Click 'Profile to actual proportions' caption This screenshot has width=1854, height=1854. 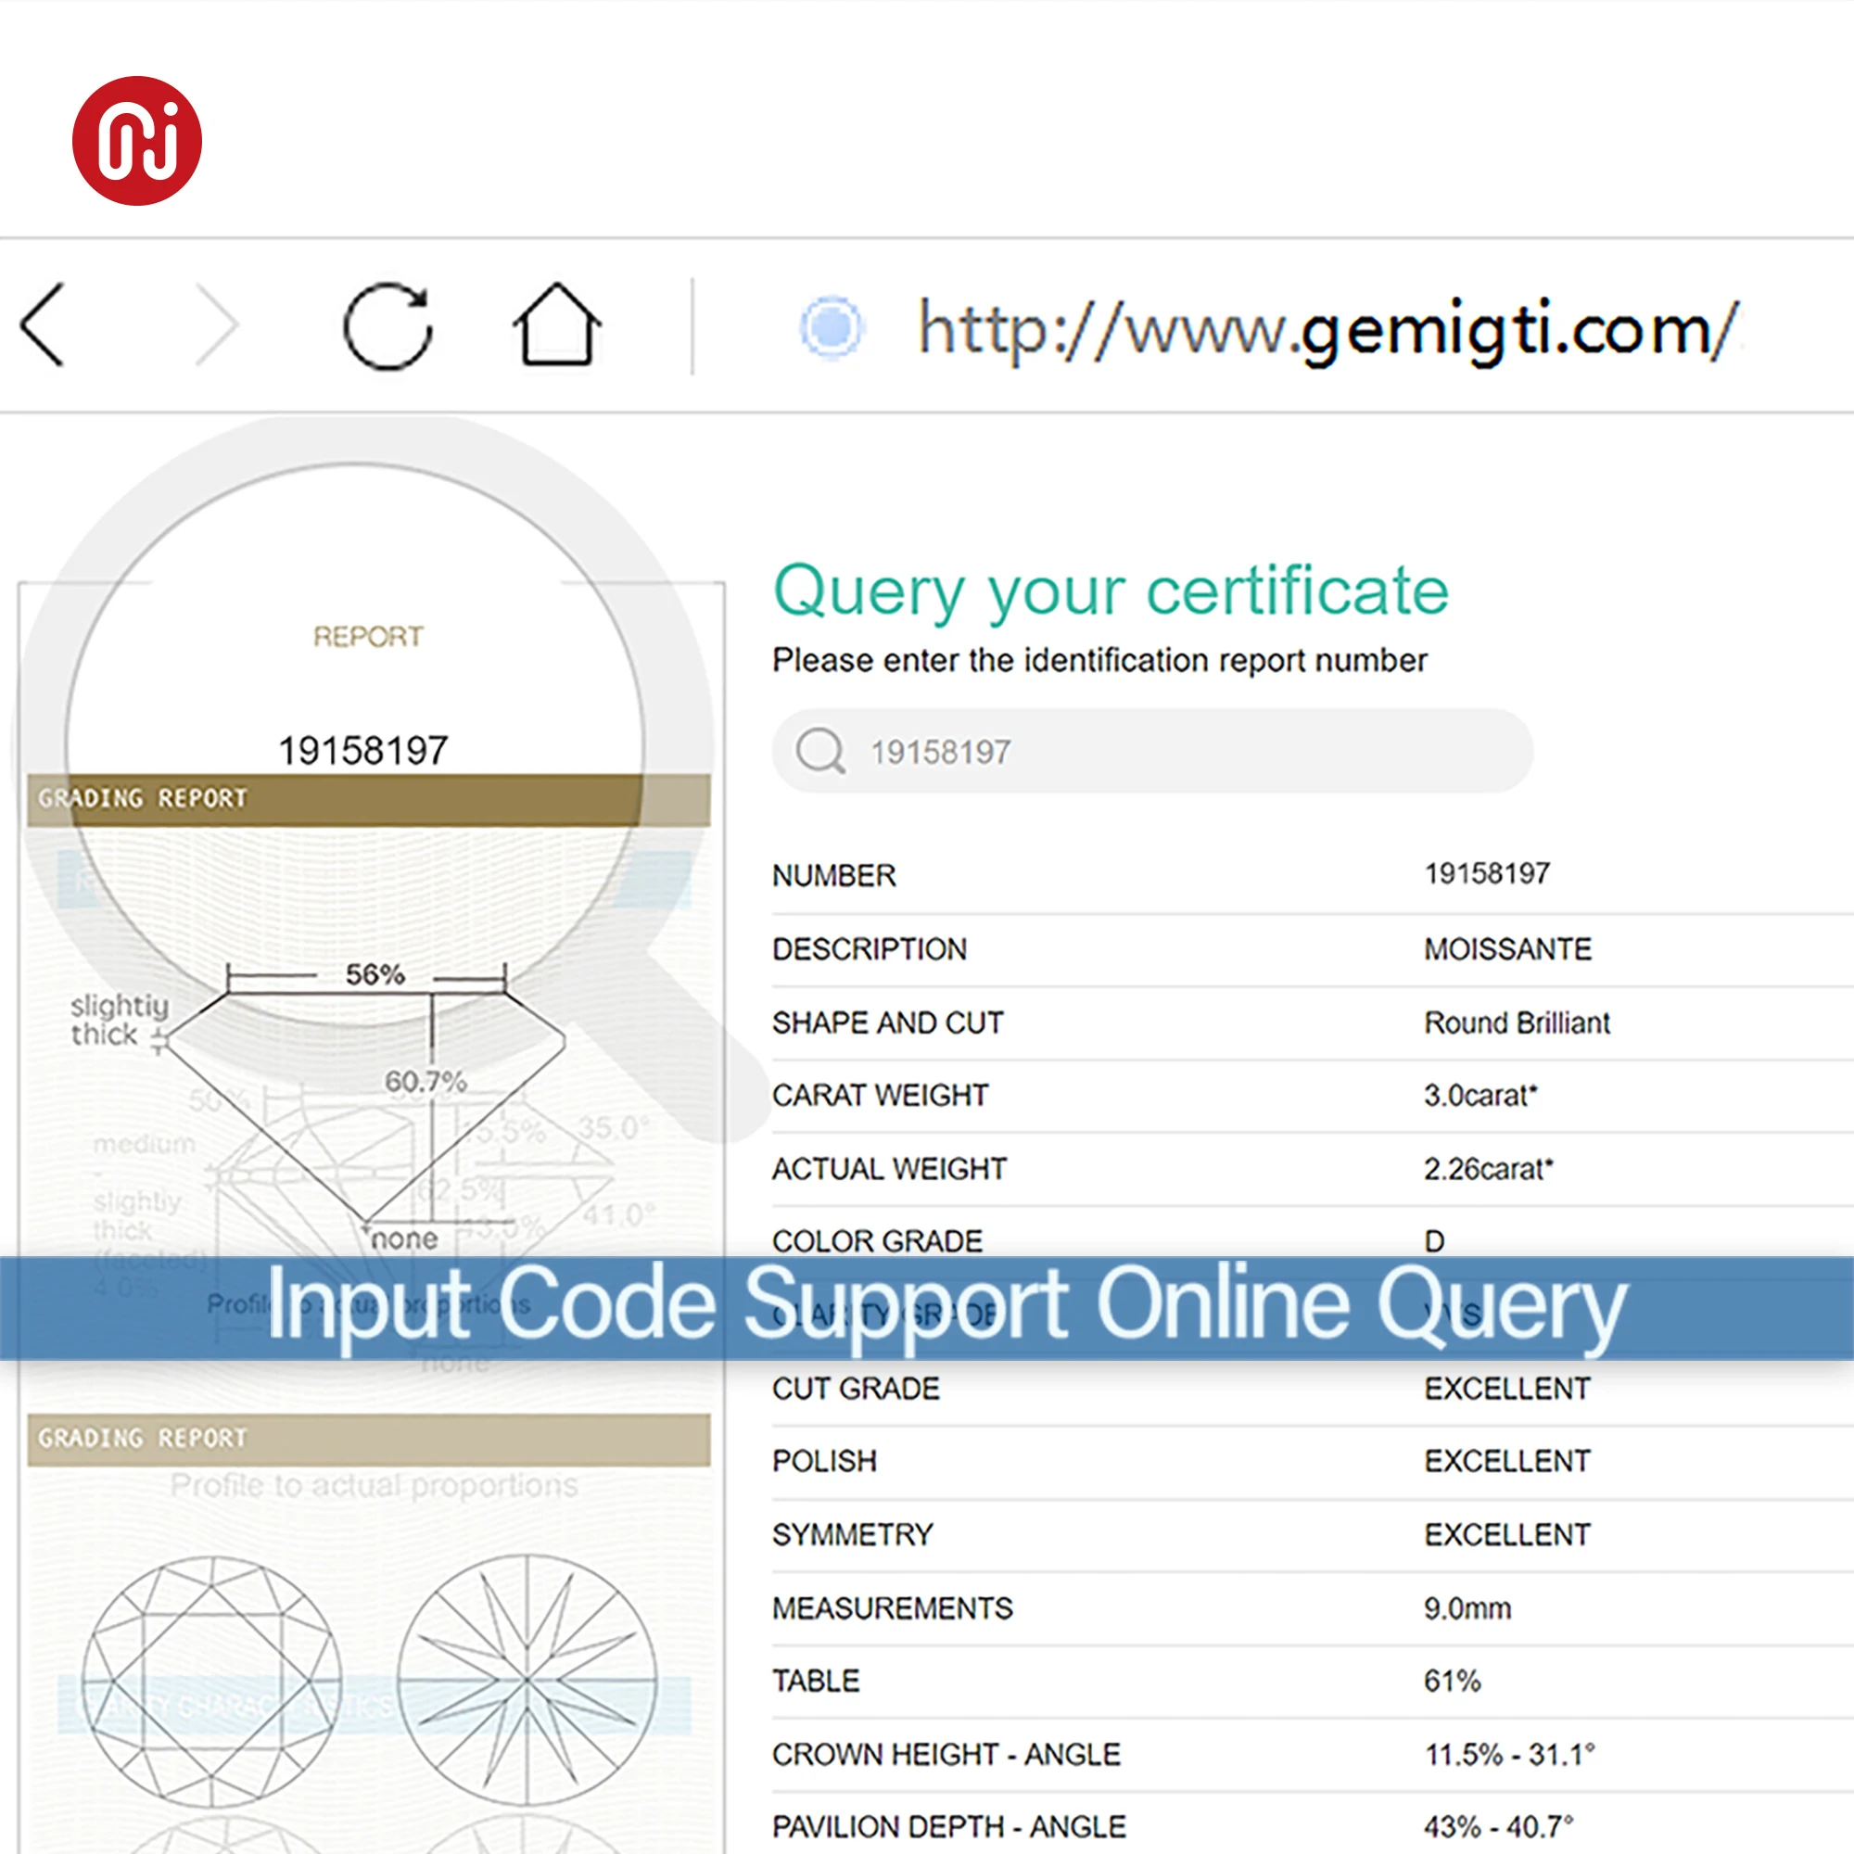[x=375, y=1484]
